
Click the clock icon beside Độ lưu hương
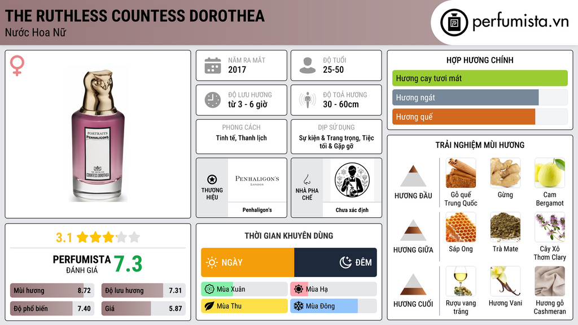click(213, 100)
